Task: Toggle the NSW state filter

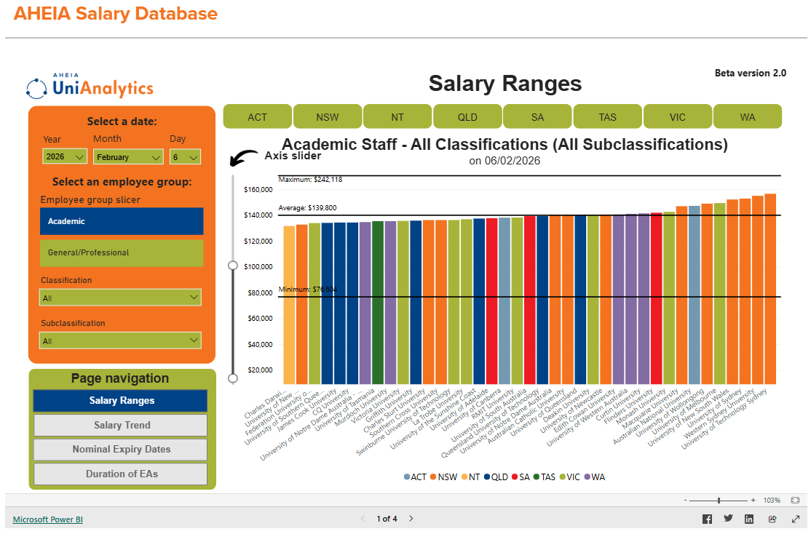Action: tap(328, 117)
